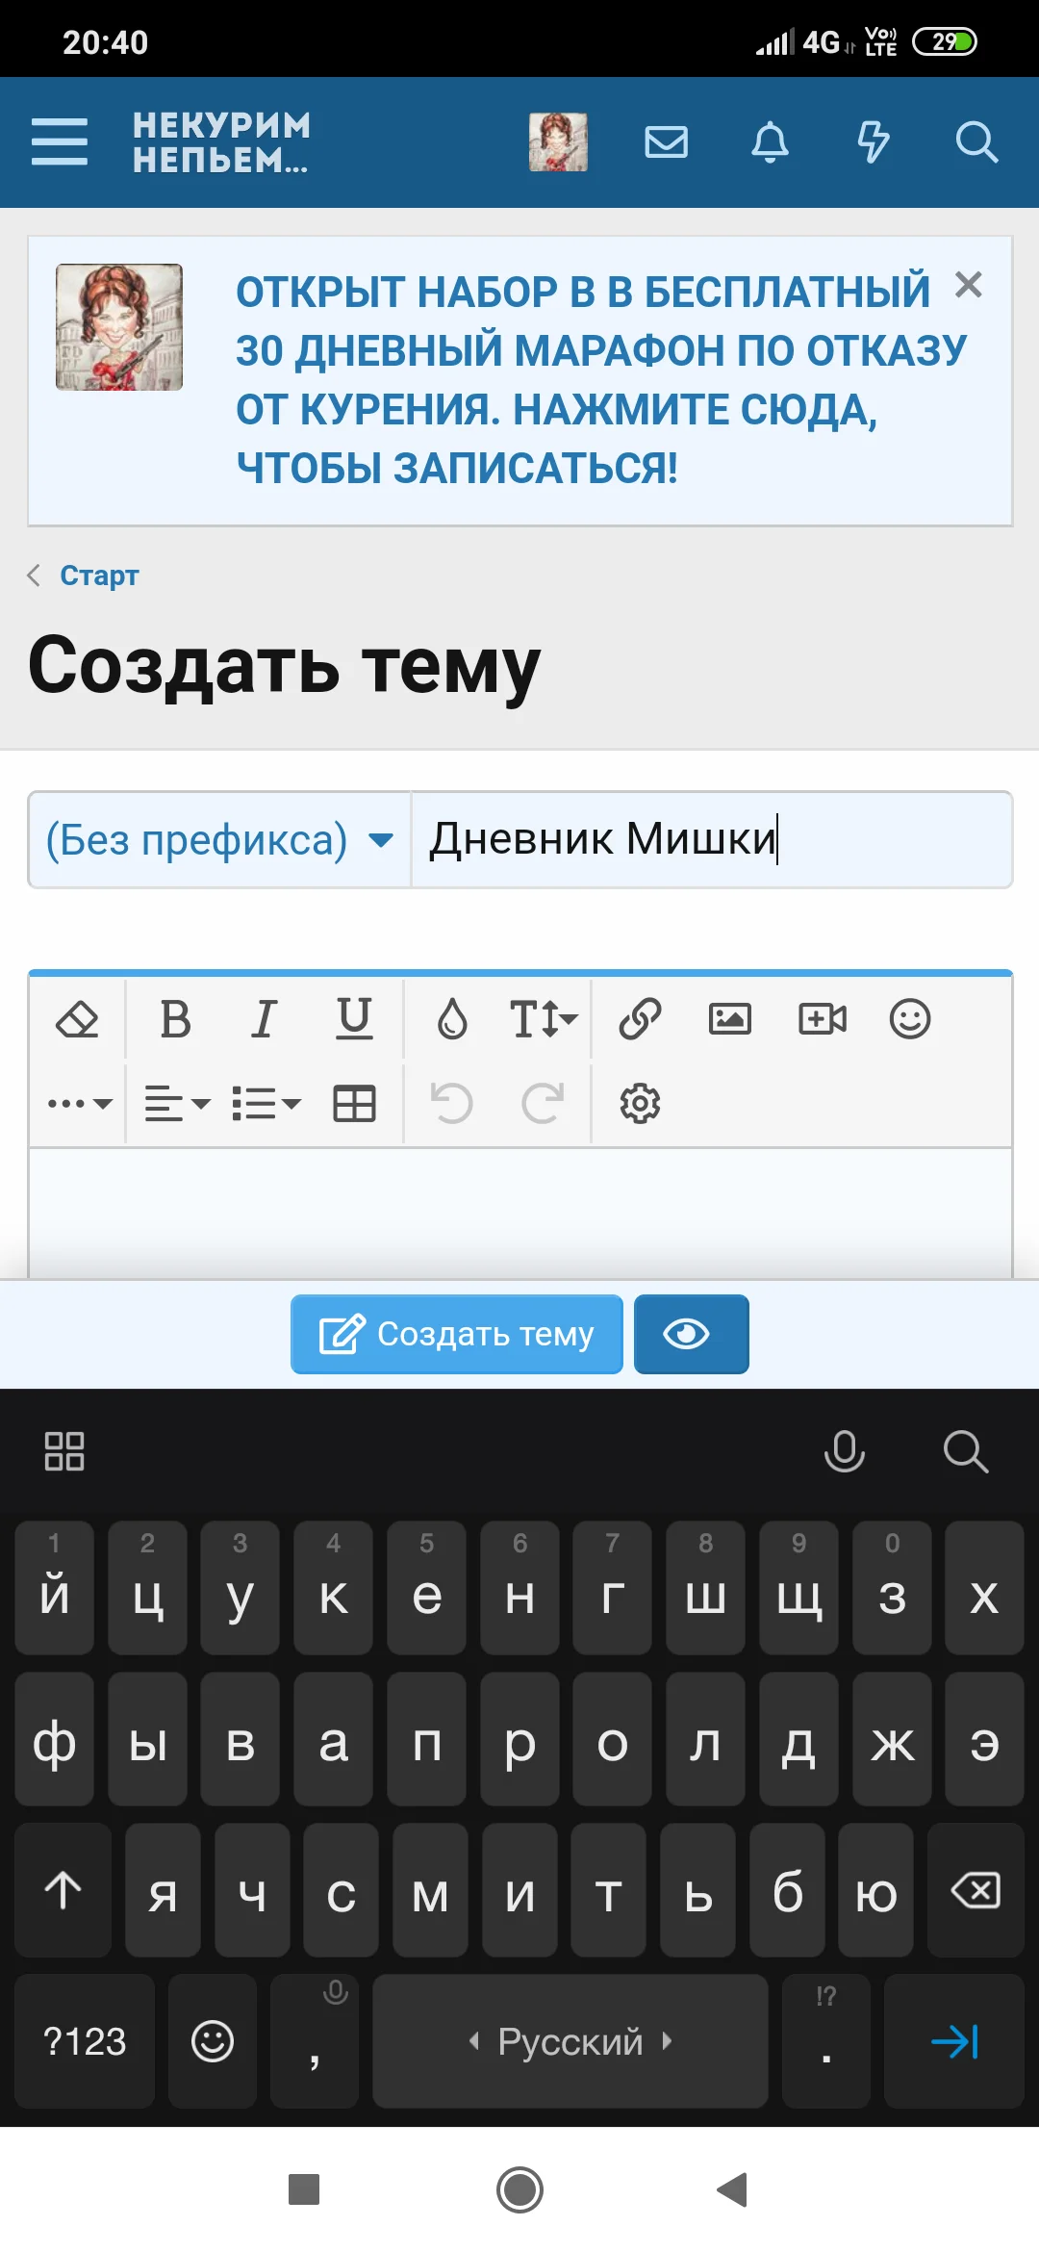Tap the Русский space bar
Image resolution: width=1039 pixels, height=2252 pixels.
coord(570,2041)
